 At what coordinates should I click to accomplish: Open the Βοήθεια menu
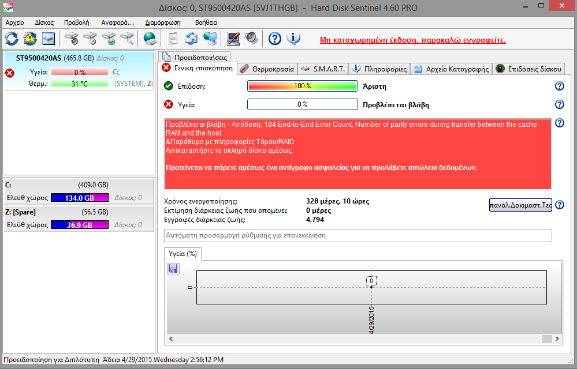(x=206, y=22)
